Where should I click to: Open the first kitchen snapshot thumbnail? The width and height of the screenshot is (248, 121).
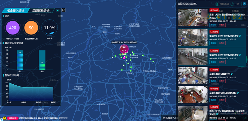coord(193,18)
